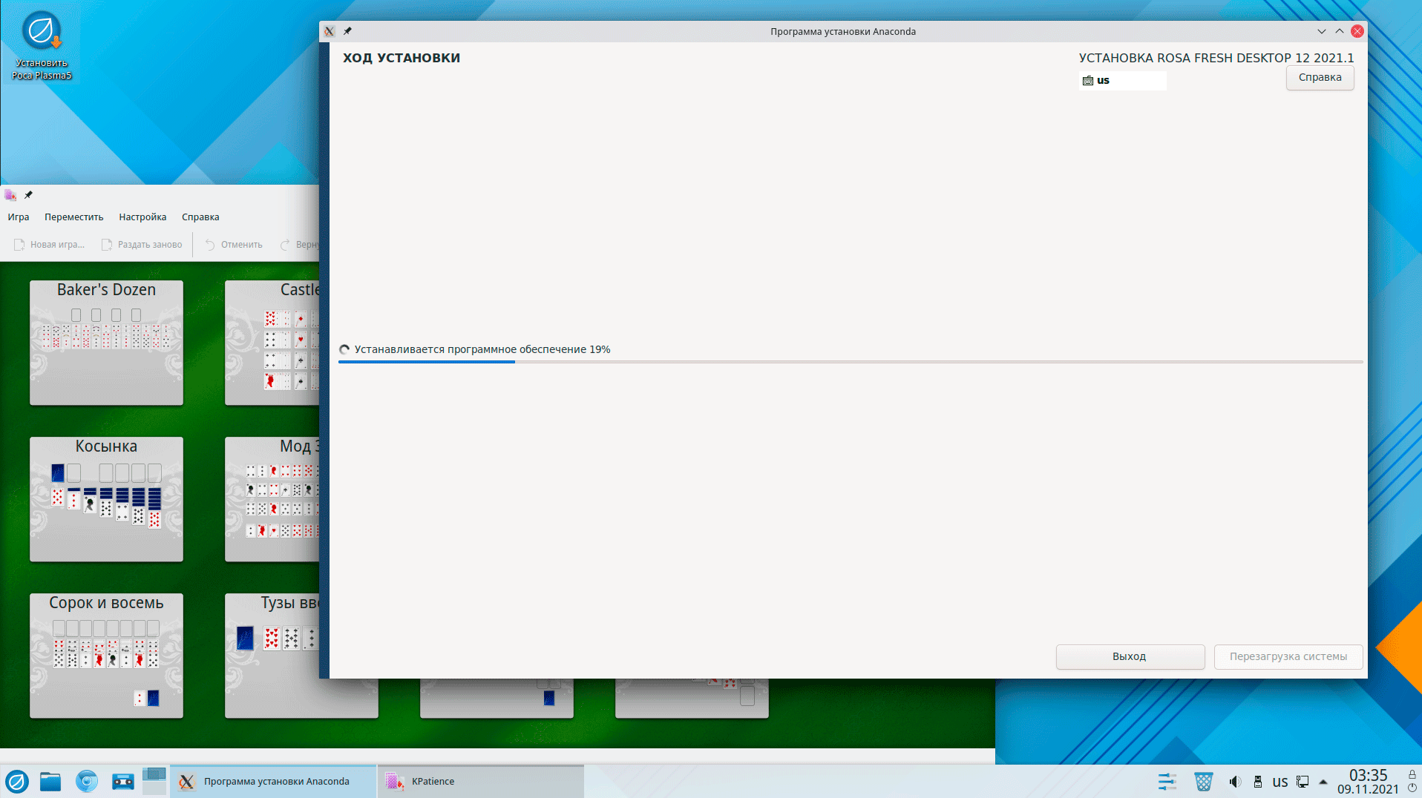The image size is (1422, 798).
Task: Click the 'us' keyboard layout in system tray
Action: point(1280,782)
